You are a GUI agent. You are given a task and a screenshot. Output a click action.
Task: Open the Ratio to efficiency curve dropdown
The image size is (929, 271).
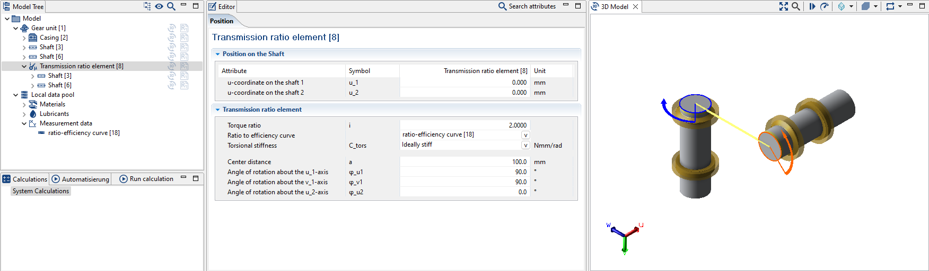(x=525, y=135)
